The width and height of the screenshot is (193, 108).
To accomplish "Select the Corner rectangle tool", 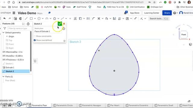I will coord(31,19).
